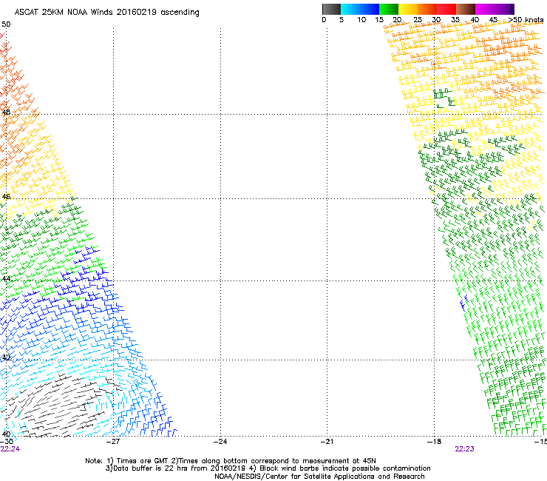
Task: Click the gray 0-5 knots color swatch
Action: coord(331,9)
